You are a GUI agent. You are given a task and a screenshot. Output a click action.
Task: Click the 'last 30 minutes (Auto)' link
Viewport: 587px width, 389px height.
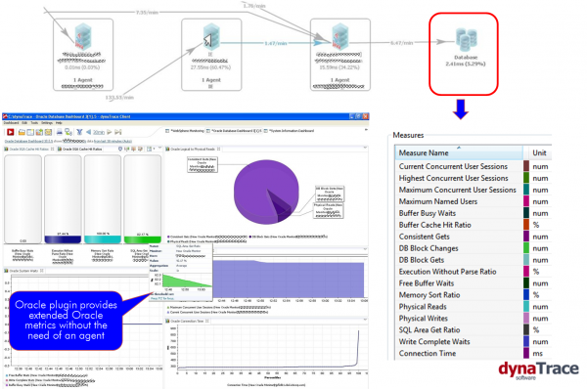coord(113,141)
